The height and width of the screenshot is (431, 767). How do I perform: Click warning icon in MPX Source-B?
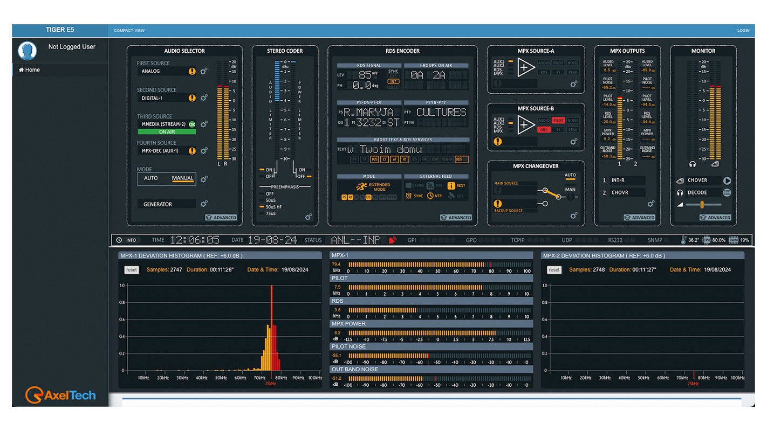[x=497, y=142]
